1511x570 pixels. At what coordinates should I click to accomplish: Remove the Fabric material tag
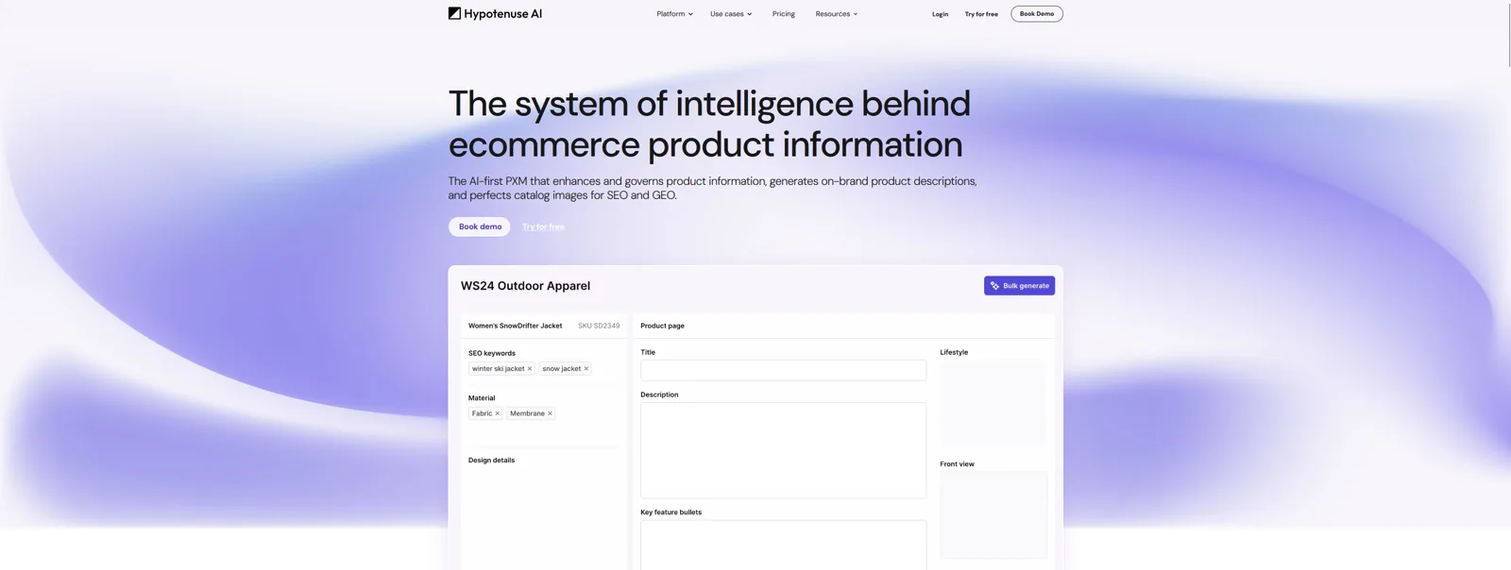pos(498,413)
